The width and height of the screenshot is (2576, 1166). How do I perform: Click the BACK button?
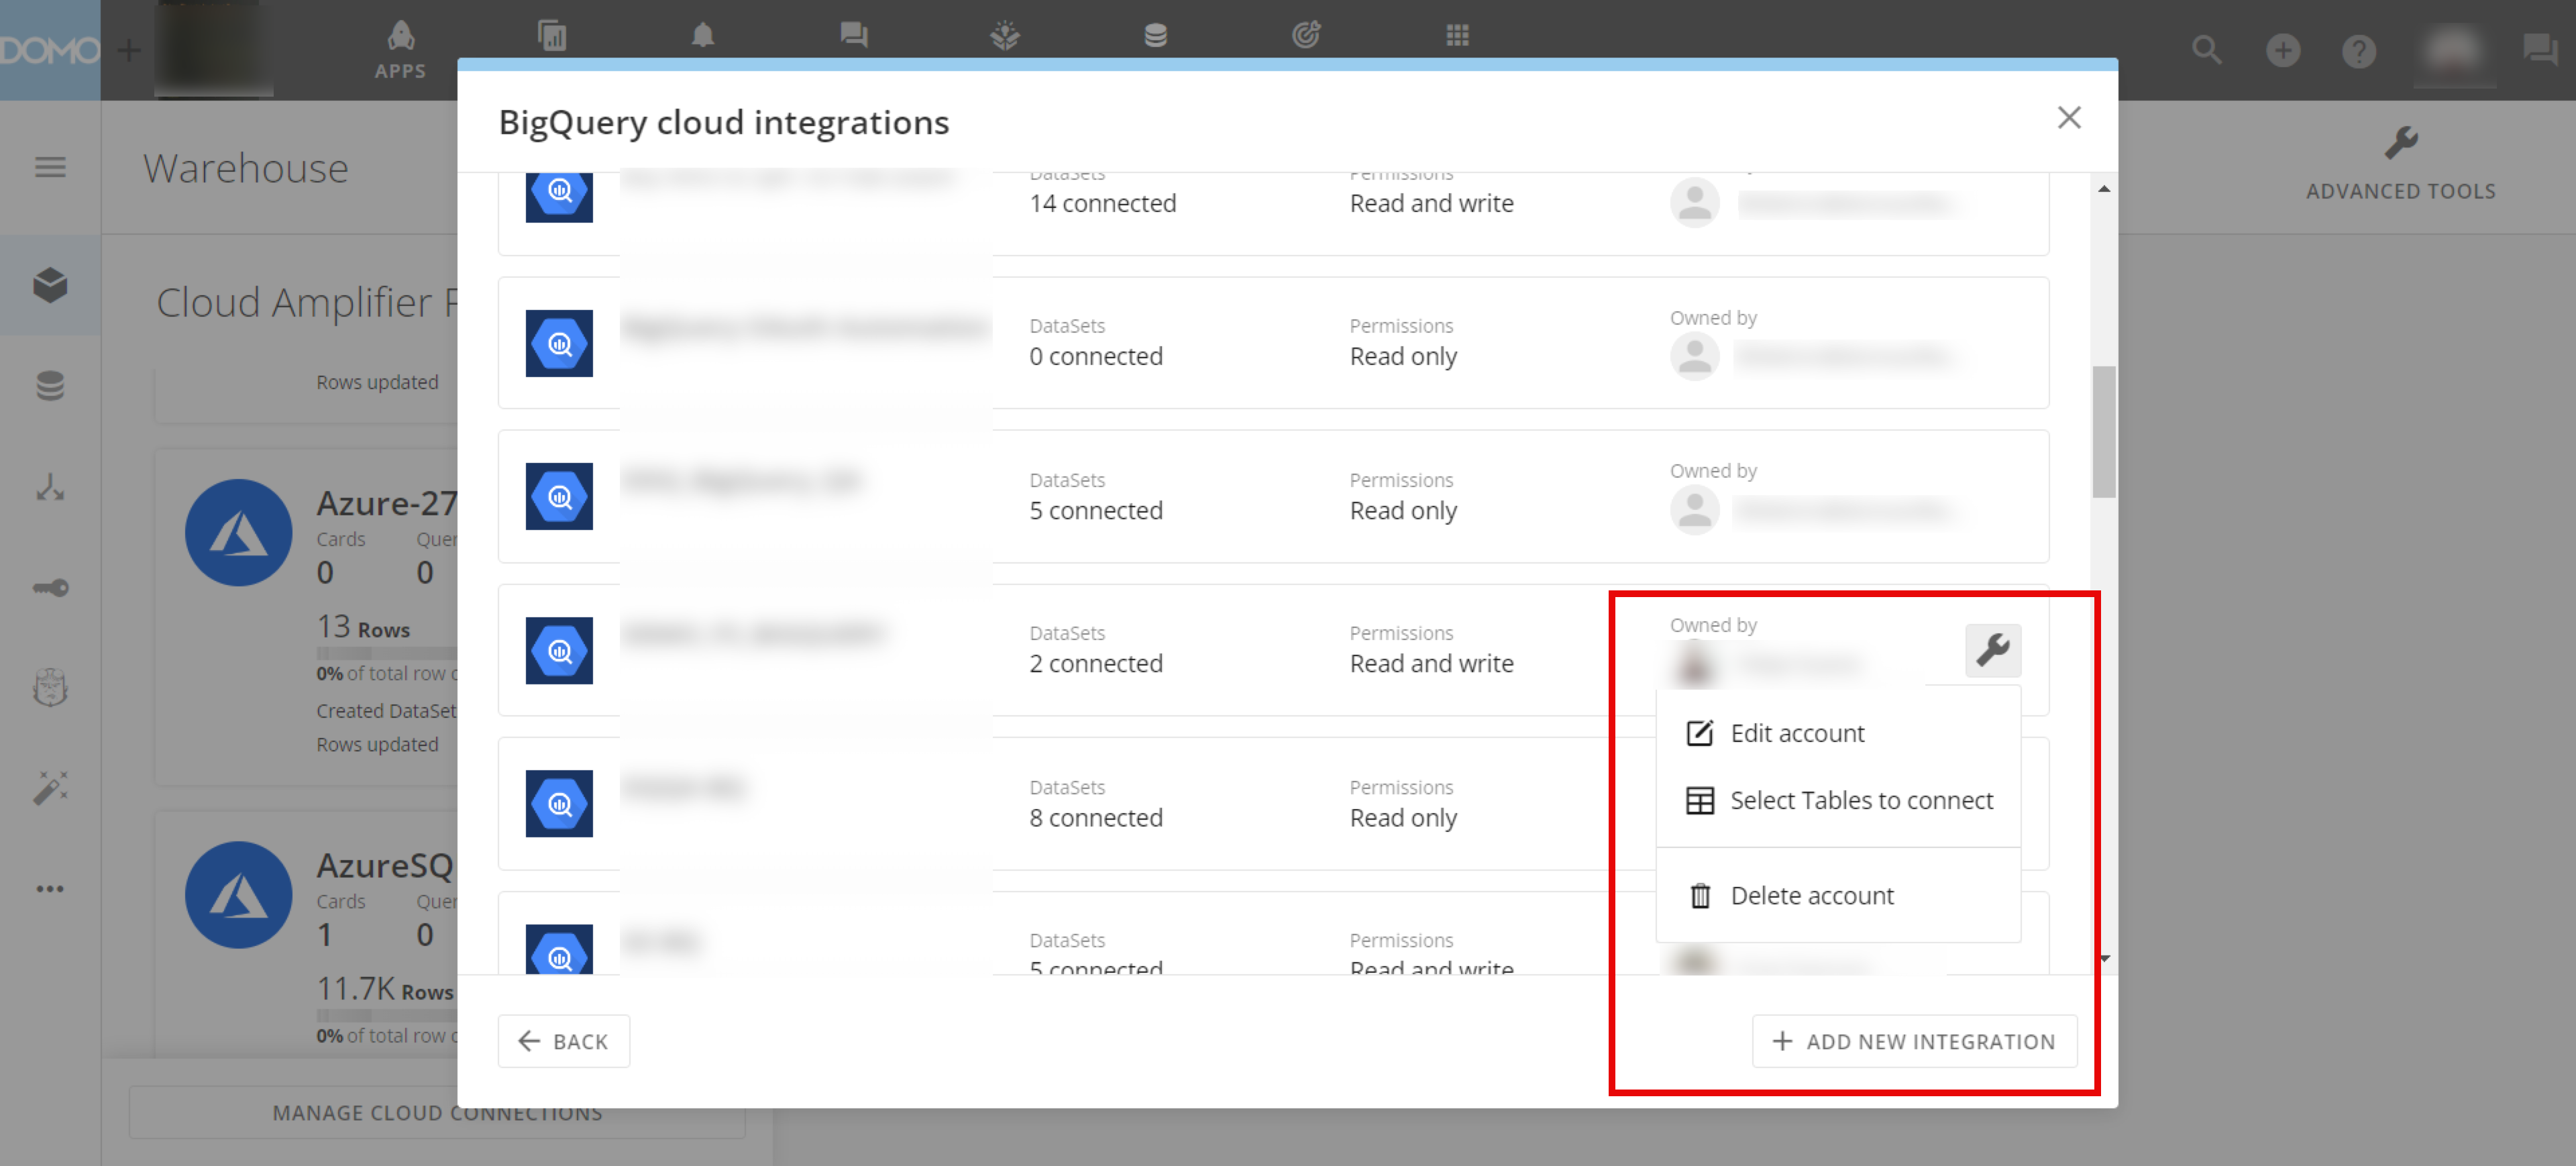pyautogui.click(x=564, y=1041)
